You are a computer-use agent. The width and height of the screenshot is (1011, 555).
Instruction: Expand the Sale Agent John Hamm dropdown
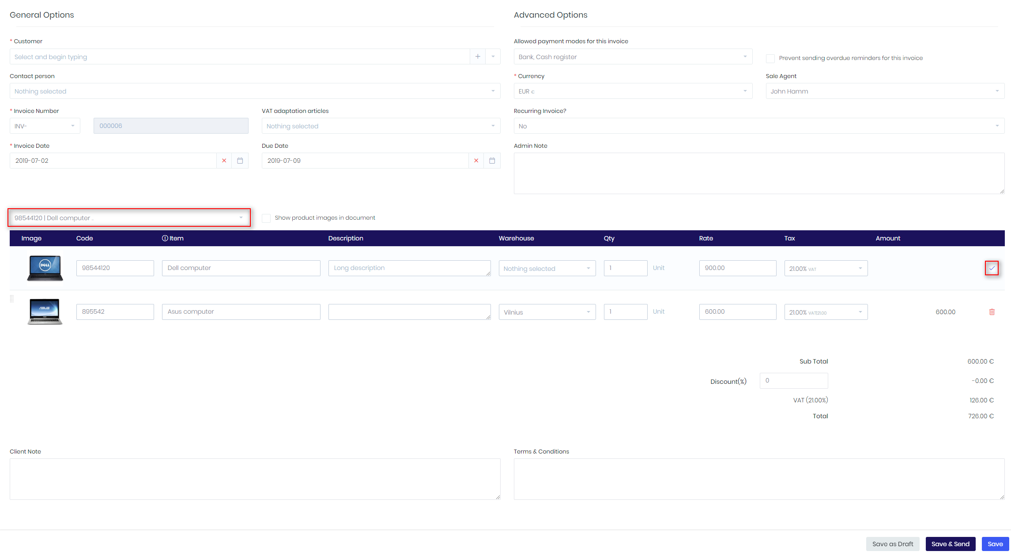[885, 91]
